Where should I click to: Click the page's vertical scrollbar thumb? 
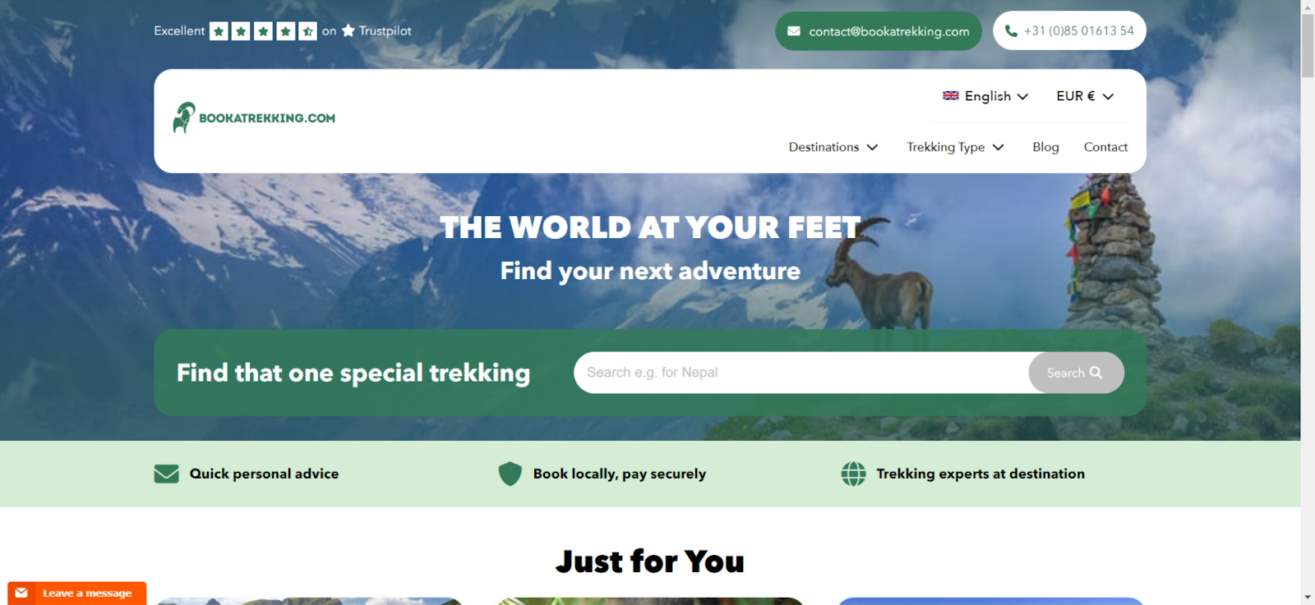coord(1308,45)
